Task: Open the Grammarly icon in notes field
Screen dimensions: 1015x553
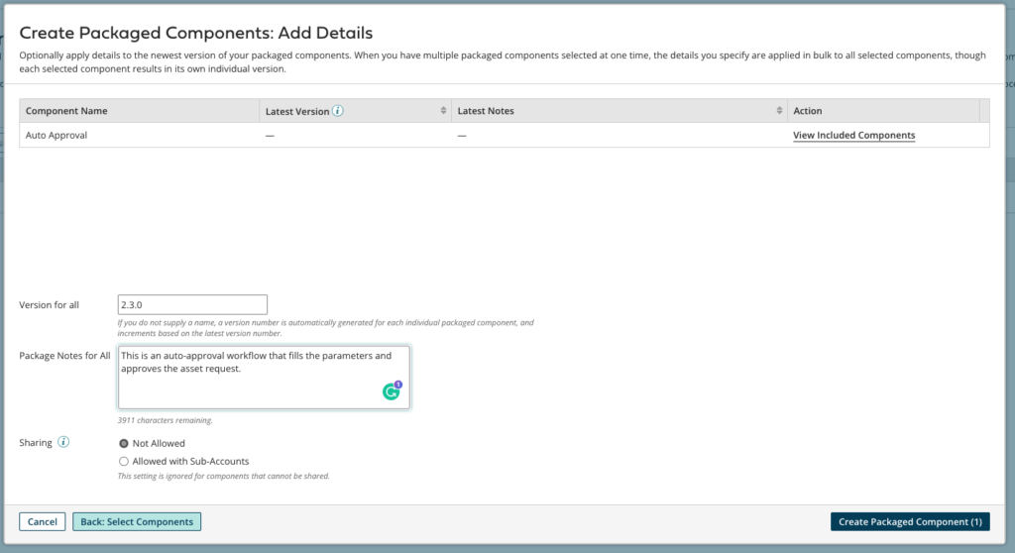Action: 392,390
